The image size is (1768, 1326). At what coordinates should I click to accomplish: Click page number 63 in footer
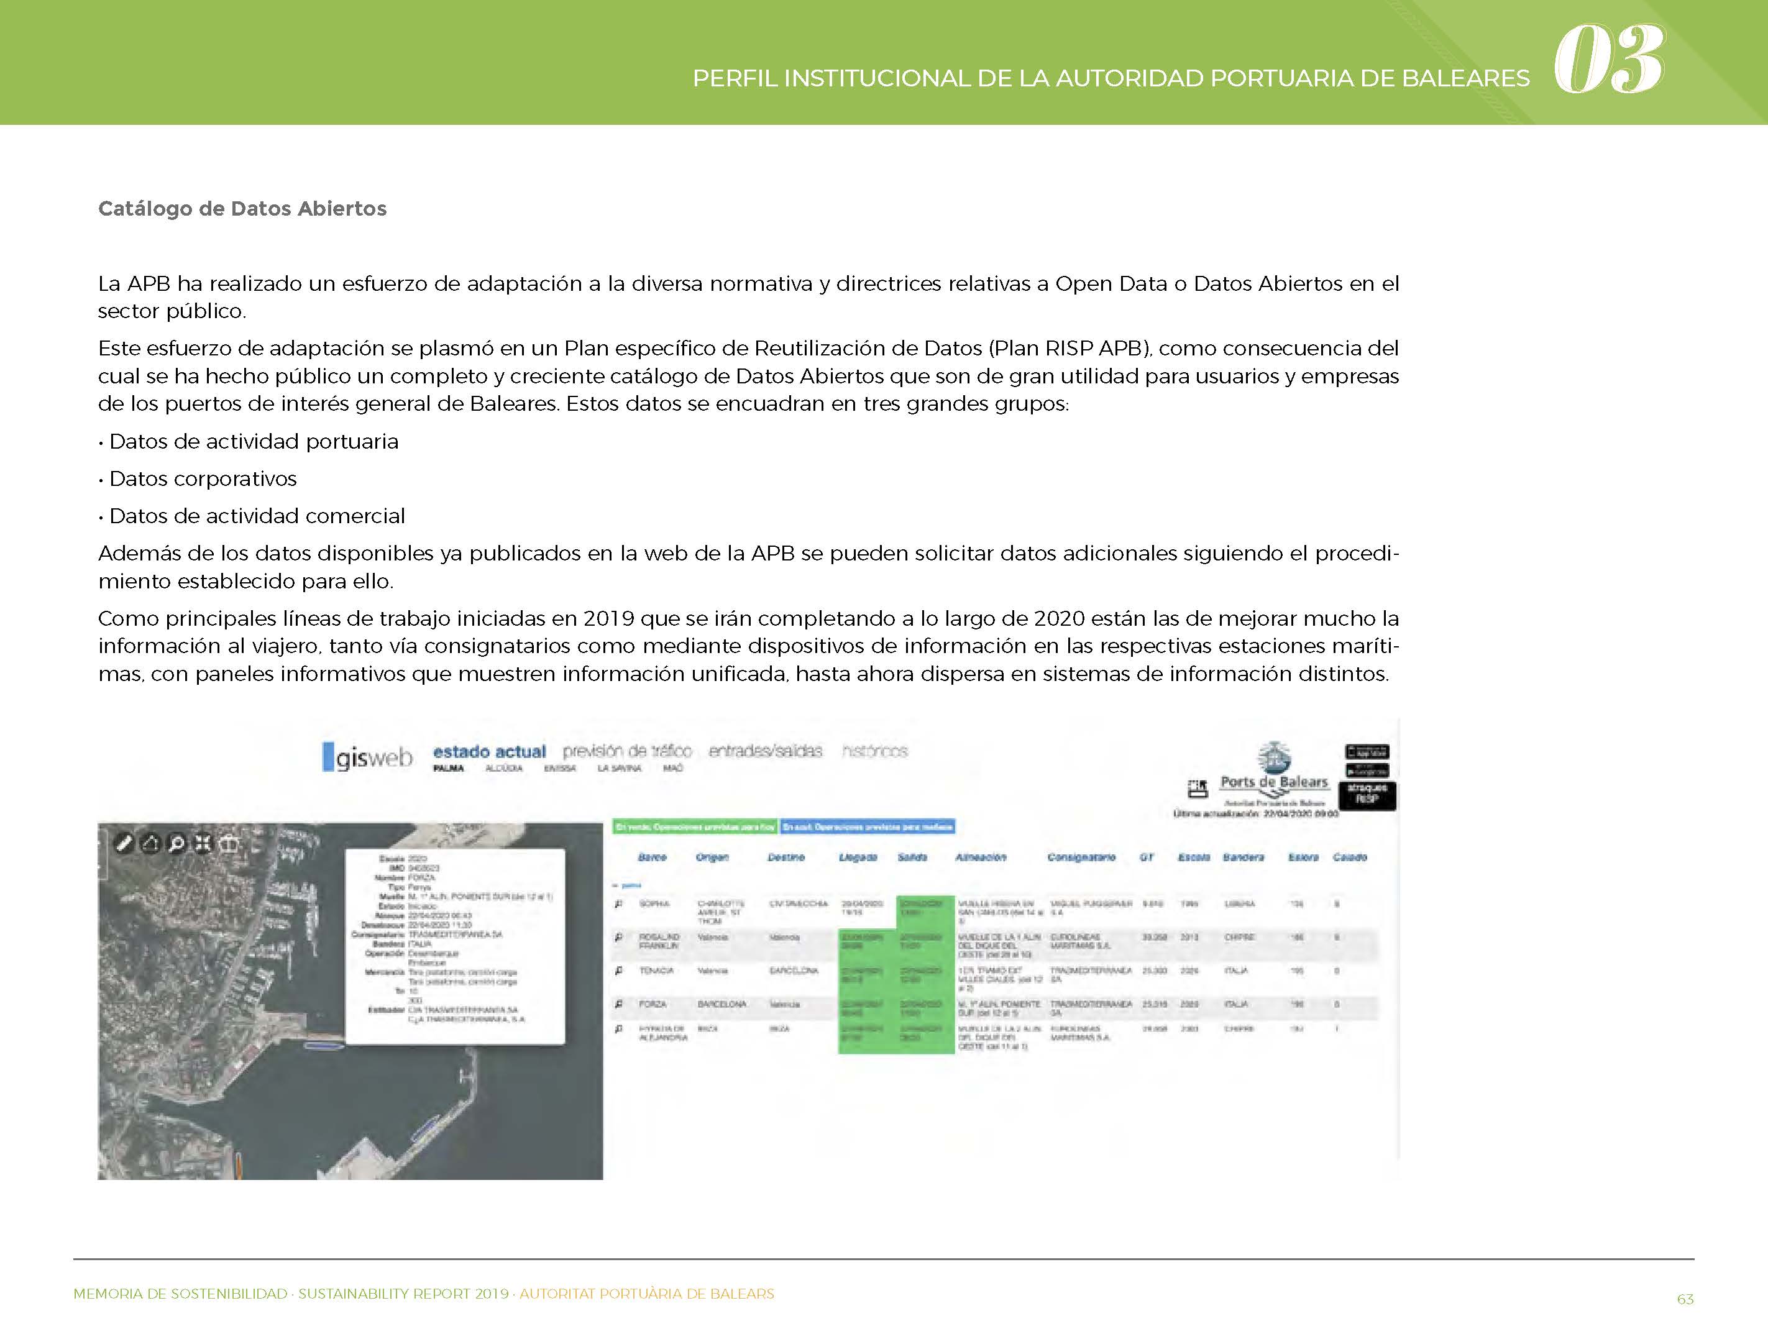pyautogui.click(x=1685, y=1299)
